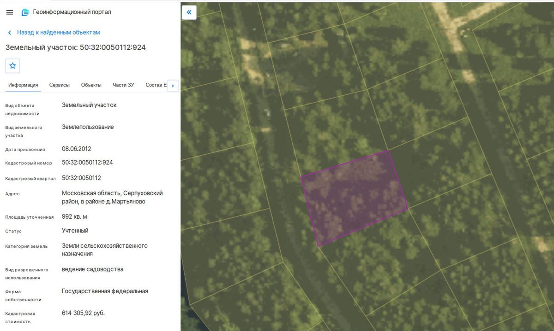Select the highlighted purple parcel on map
The height and width of the screenshot is (331, 554).
[x=355, y=198]
